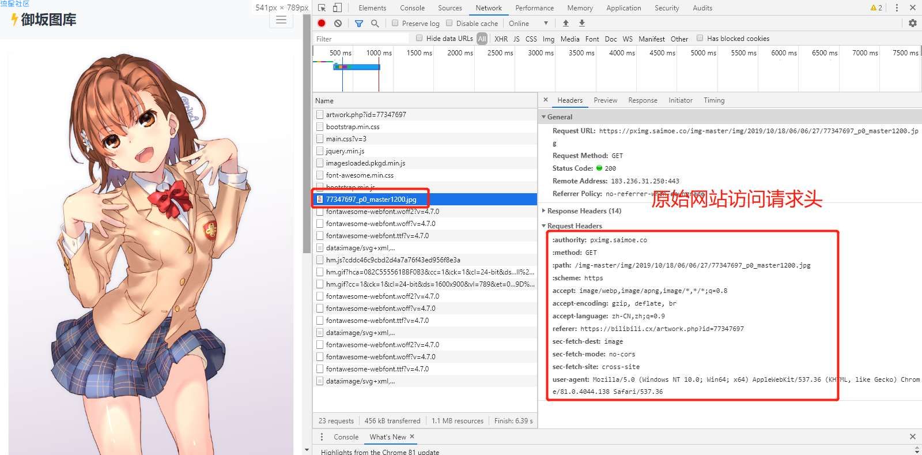Show the warnings count indicator
This screenshot has width=922, height=455.
(876, 7)
